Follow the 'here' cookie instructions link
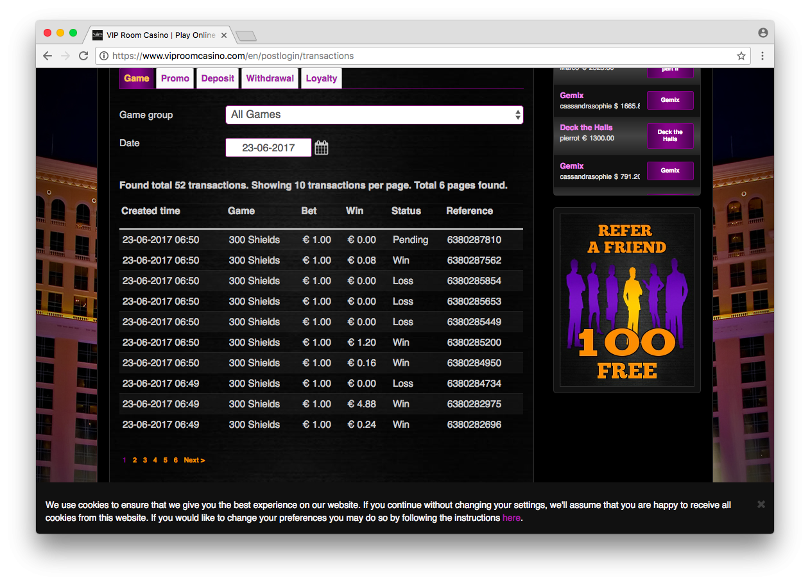The height and width of the screenshot is (585, 810). (x=512, y=518)
